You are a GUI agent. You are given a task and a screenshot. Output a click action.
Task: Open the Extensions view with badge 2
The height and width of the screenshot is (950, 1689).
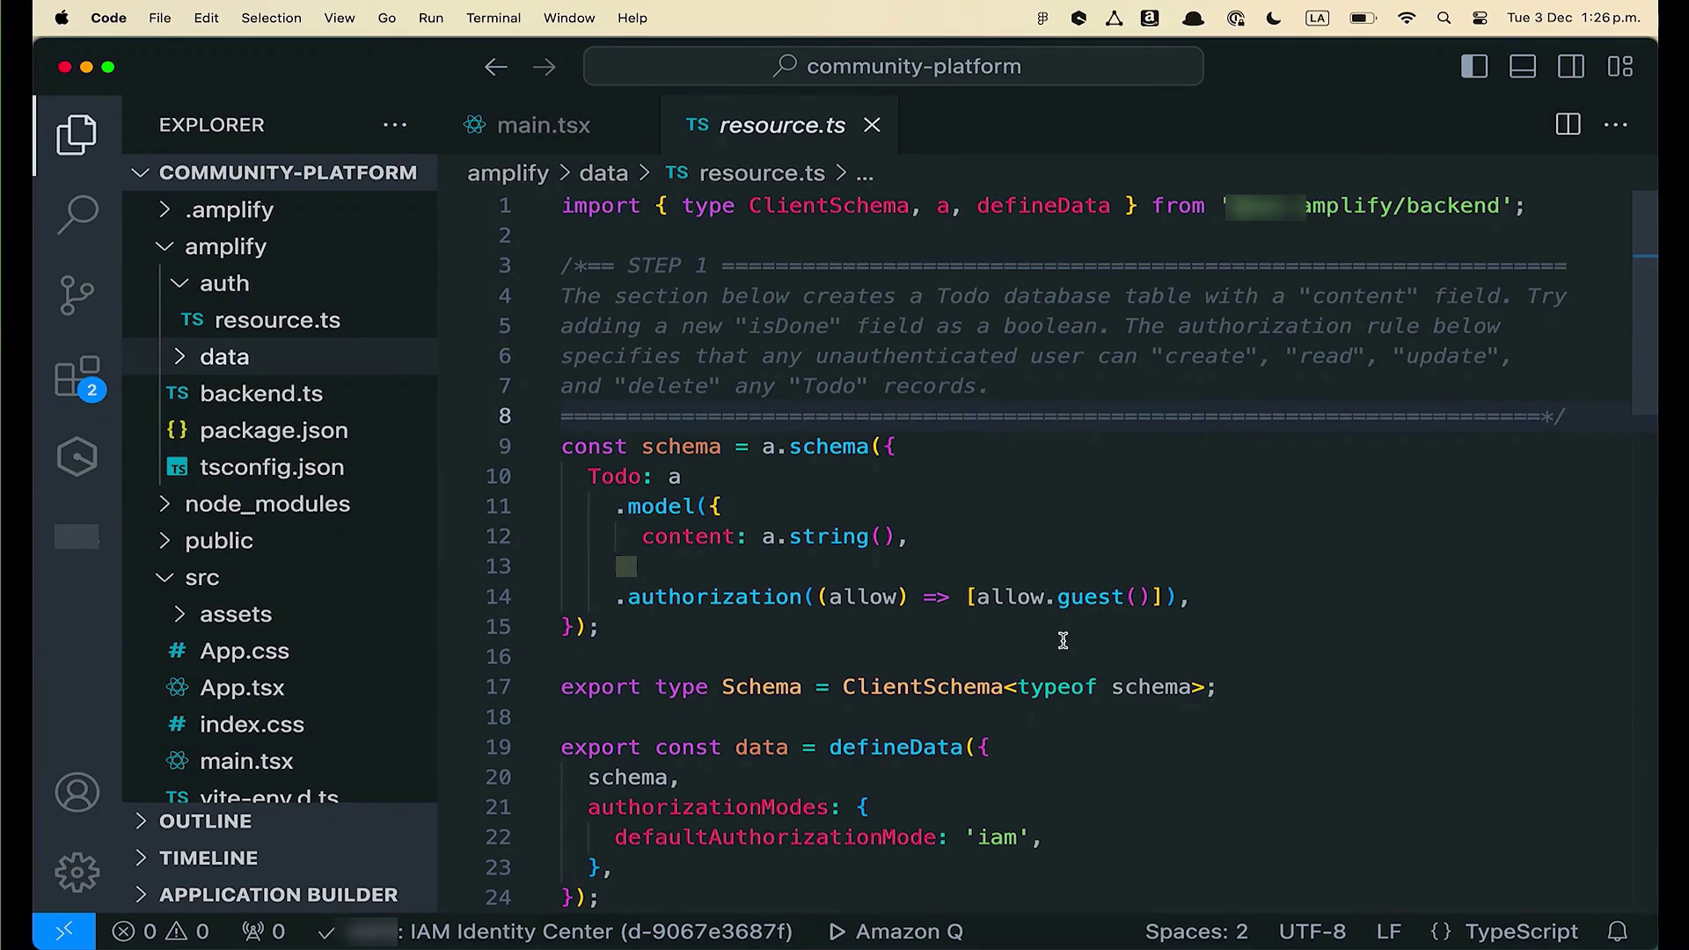pos(79,378)
